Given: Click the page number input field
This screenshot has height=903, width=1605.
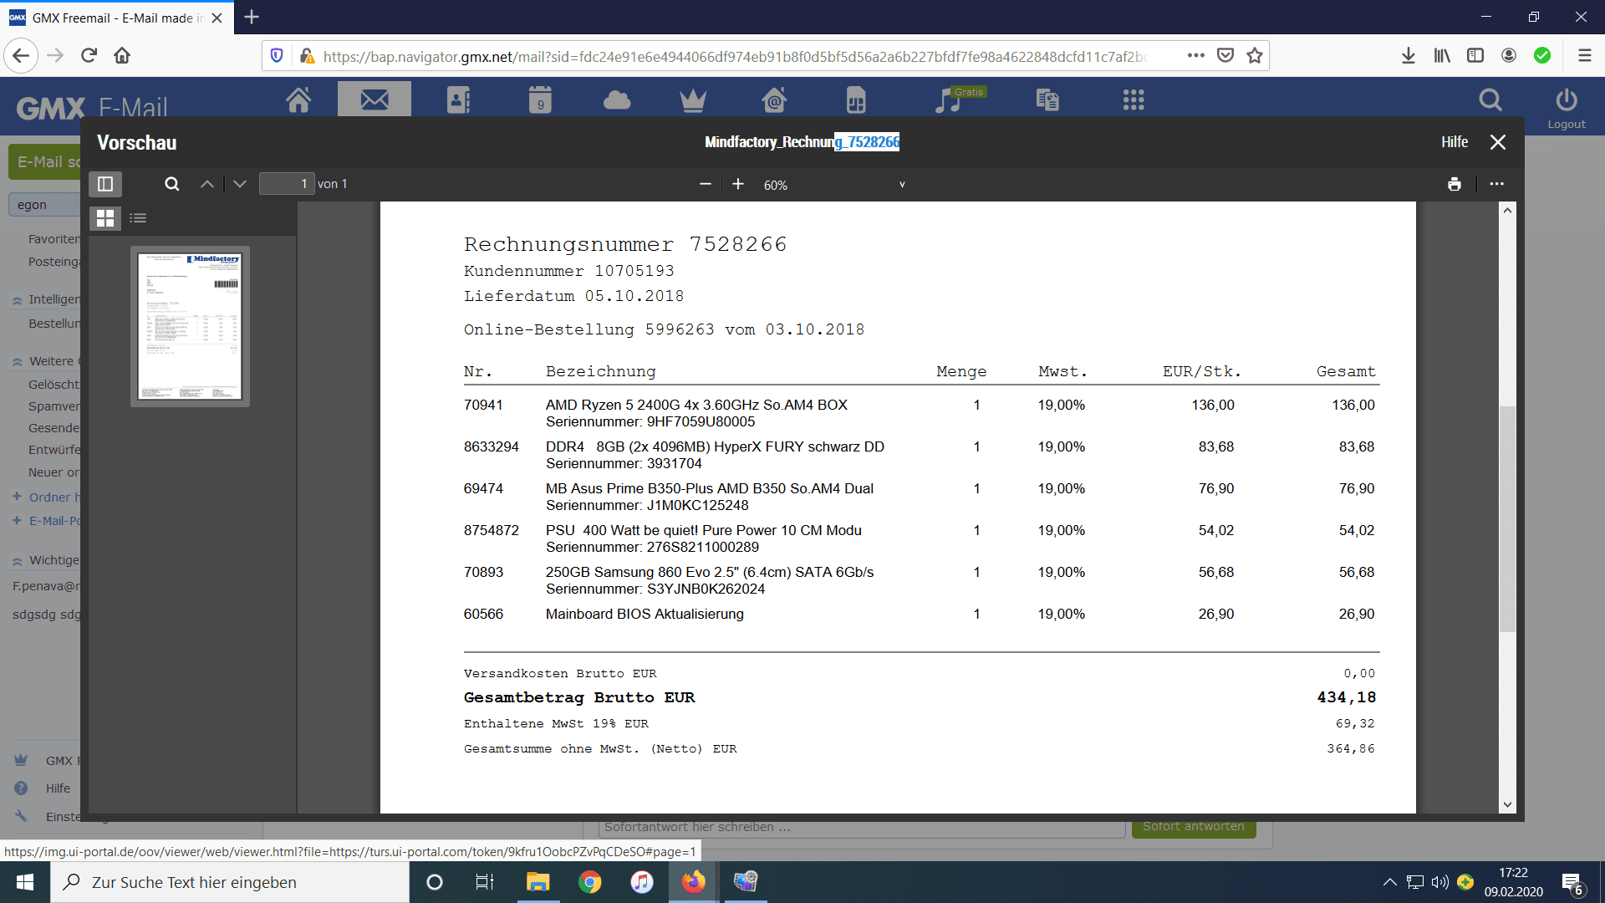Looking at the screenshot, I should point(286,184).
